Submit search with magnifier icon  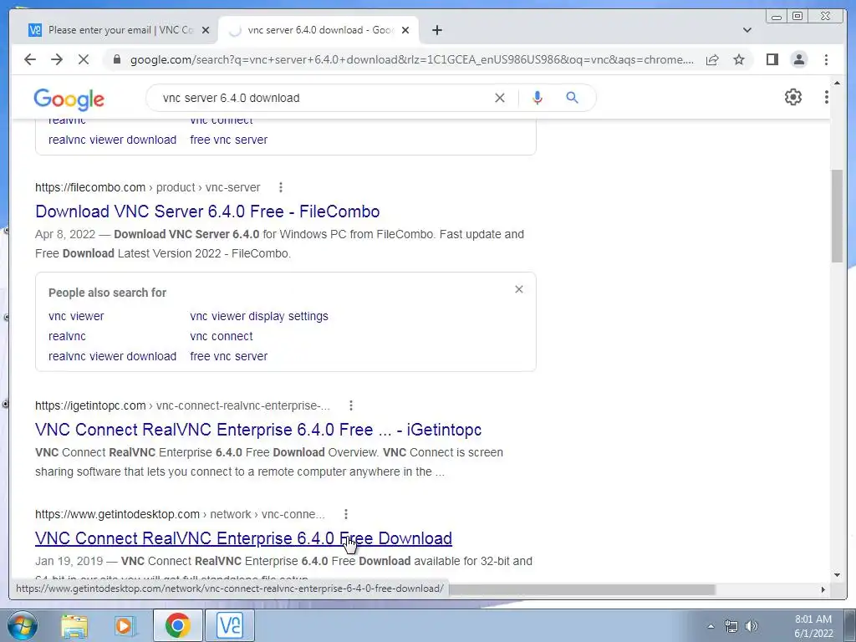coord(572,98)
